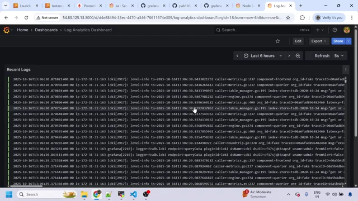Viewport: 358px width, 201px height.
Task: Switch to the Prometheus browser tab
Action: 89,6
